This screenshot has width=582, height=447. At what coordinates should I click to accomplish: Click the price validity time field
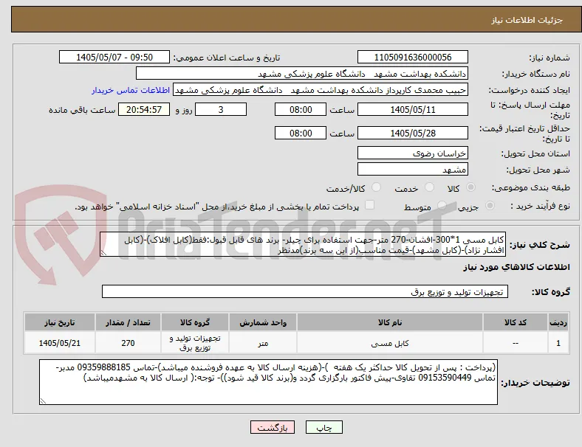301,133
